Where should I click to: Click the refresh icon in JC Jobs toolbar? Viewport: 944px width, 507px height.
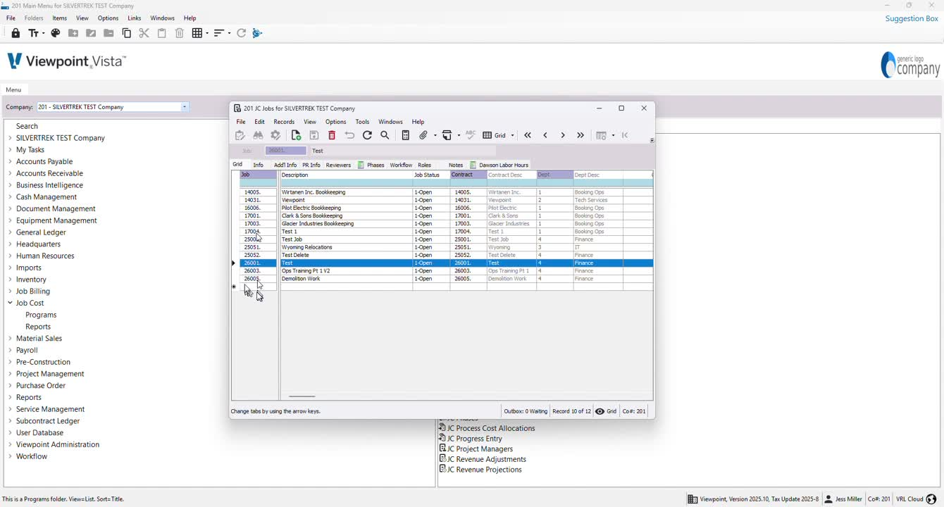click(x=367, y=135)
